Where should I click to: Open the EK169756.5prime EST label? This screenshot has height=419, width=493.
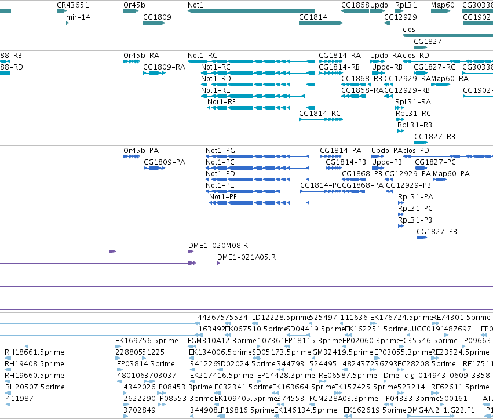click(x=147, y=341)
